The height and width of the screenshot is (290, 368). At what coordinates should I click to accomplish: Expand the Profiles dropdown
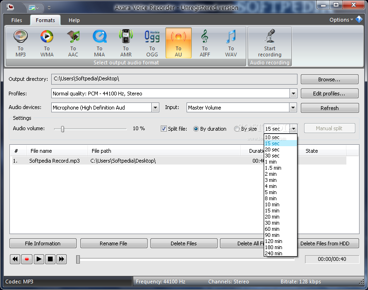point(293,94)
